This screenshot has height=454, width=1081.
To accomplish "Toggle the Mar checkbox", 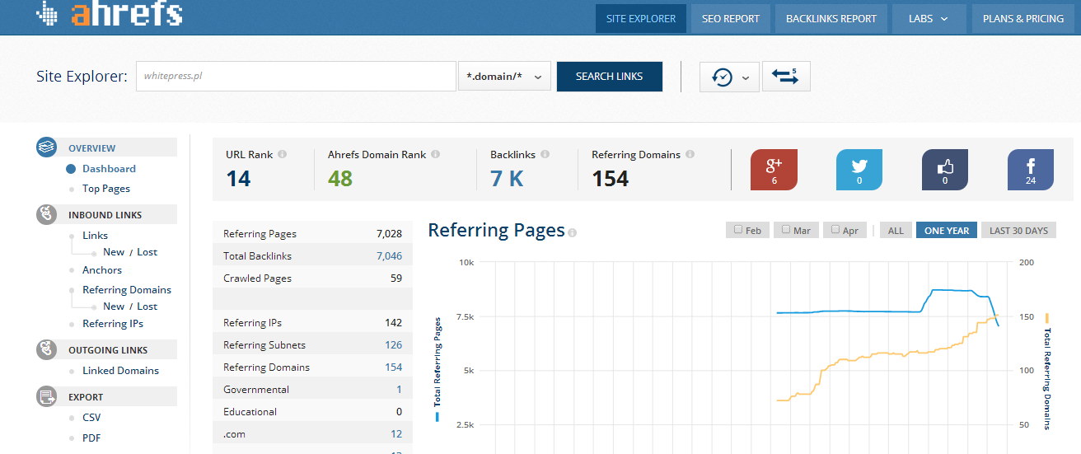I will coord(786,230).
